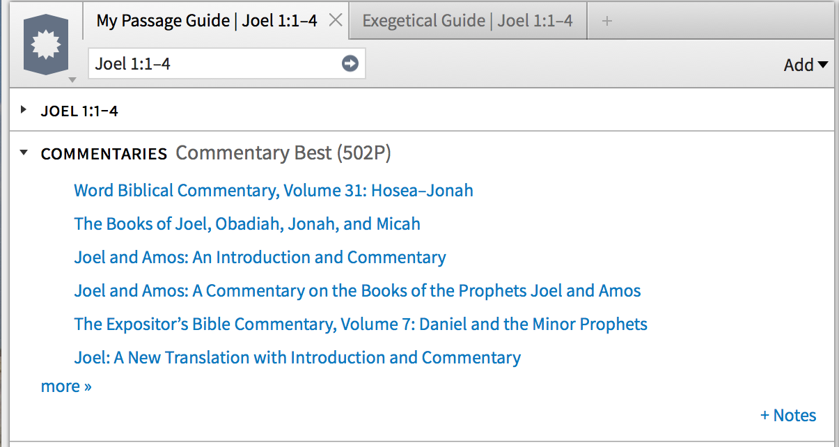Open Word Biblical Commentary Volume 31 link

coord(274,190)
